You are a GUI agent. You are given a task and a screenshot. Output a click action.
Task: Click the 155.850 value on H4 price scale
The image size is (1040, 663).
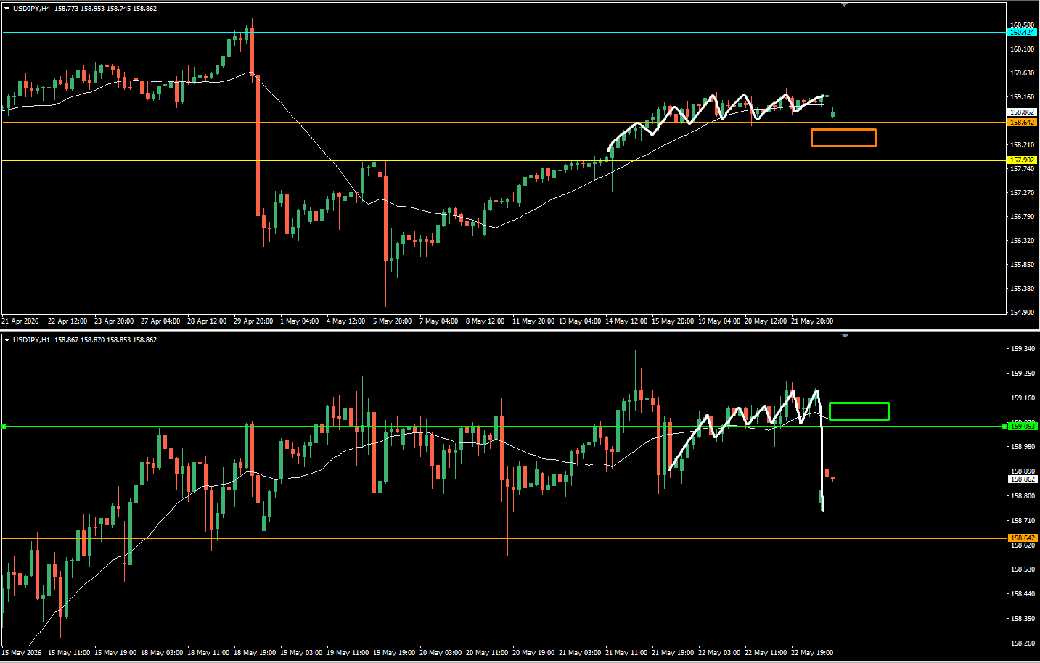click(1022, 265)
